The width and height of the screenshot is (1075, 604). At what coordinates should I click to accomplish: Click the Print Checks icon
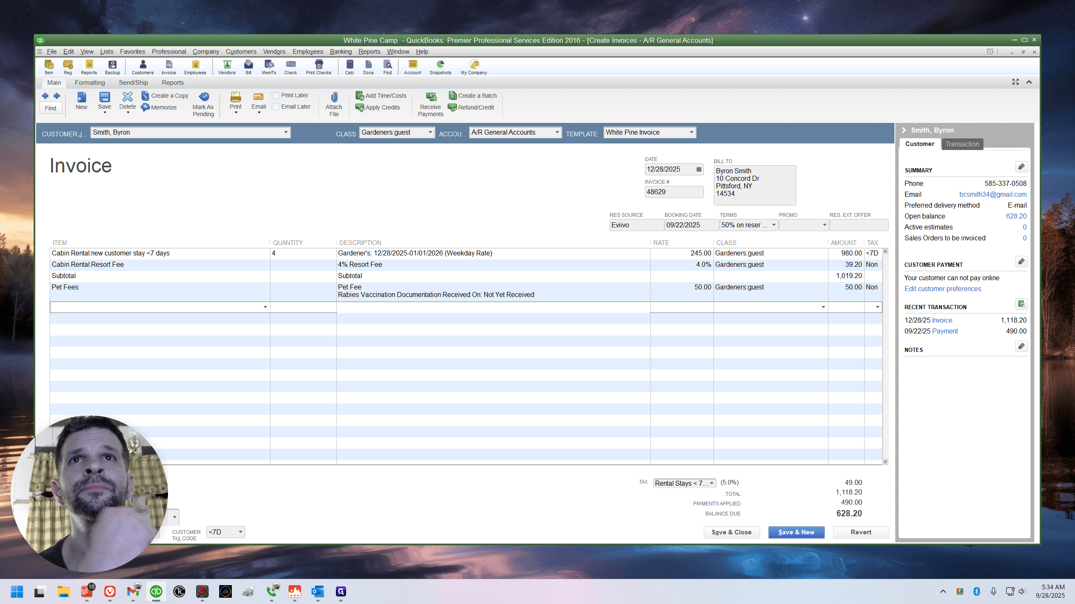318,67
